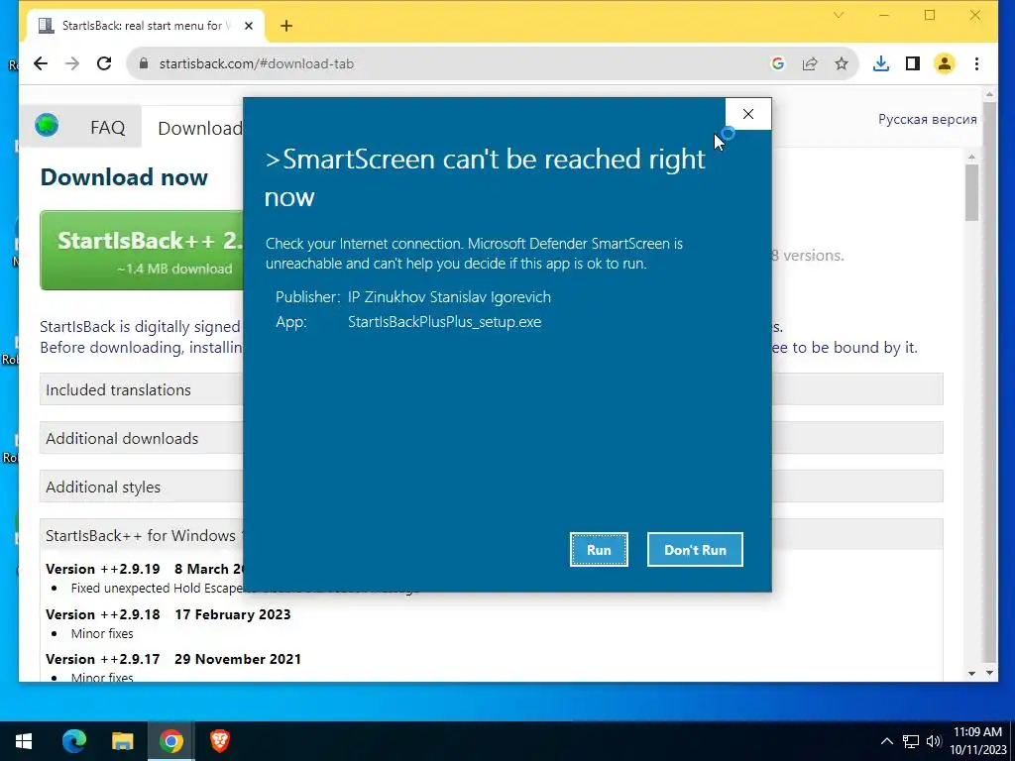Click green StartIsBack++ download button
This screenshot has height=761, width=1015.
[x=142, y=250]
